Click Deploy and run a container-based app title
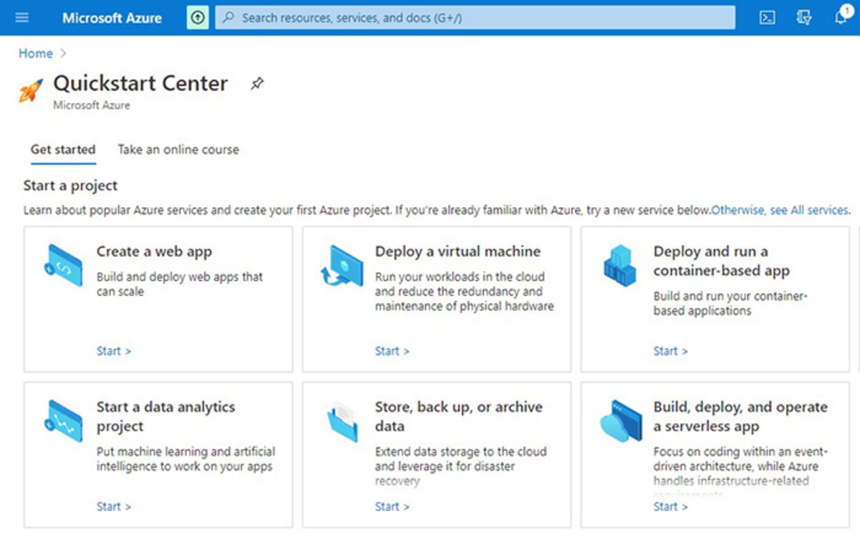This screenshot has height=550, width=860. [x=721, y=261]
